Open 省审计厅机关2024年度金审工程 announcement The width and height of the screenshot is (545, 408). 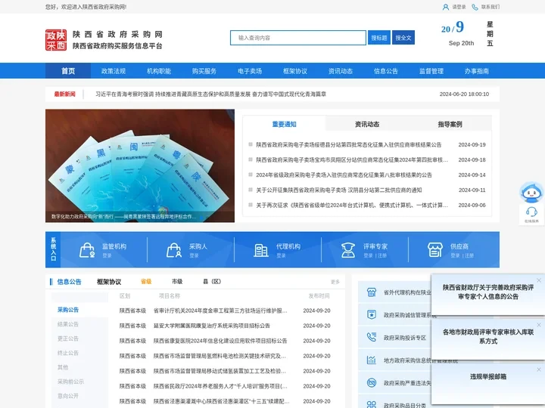(x=220, y=311)
